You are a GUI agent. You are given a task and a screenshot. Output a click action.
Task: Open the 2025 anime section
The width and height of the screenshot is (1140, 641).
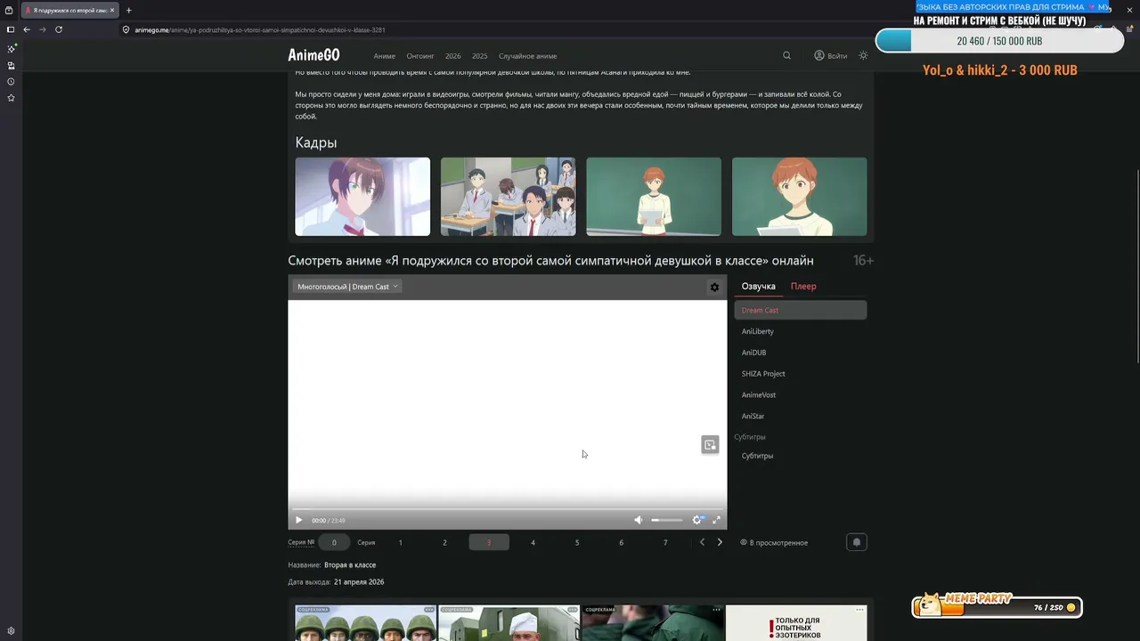pyautogui.click(x=480, y=56)
